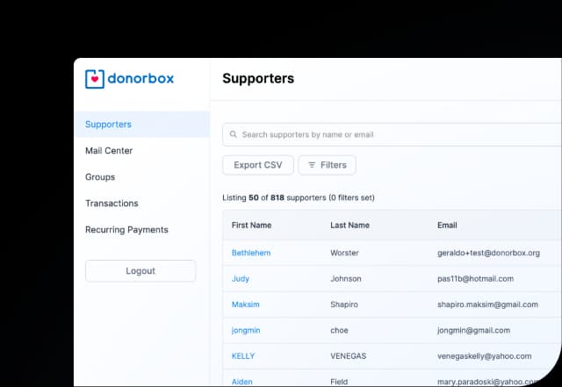Open supporter Bethlehem's profile link
This screenshot has width=562, height=387.
(251, 253)
